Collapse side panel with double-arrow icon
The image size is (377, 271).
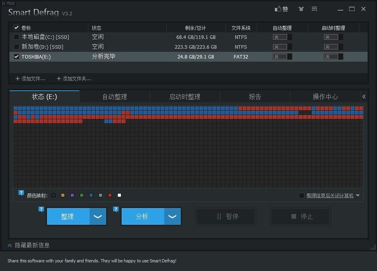tap(364, 96)
